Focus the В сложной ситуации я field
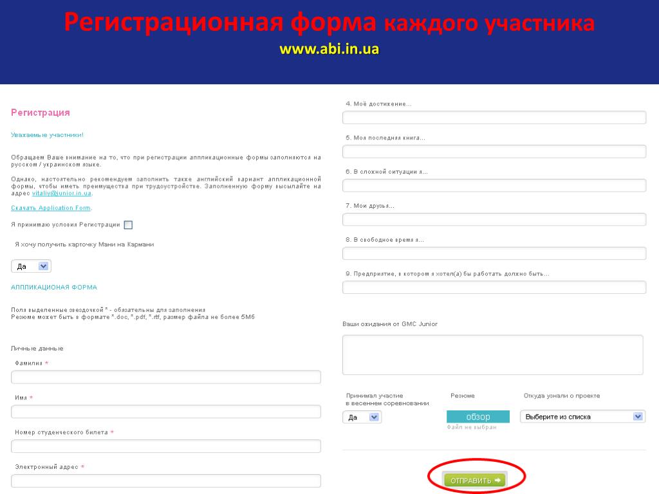This screenshot has width=659, height=494. click(x=494, y=185)
